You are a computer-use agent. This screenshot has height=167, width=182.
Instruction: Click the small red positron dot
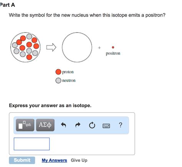(113, 47)
